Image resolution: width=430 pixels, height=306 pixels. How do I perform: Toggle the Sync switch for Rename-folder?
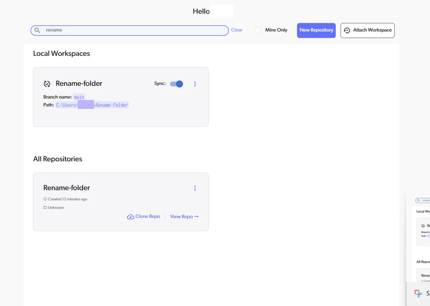[176, 84]
